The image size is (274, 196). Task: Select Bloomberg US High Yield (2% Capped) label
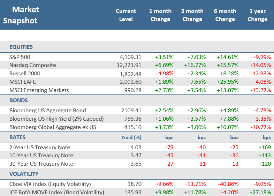point(56,119)
